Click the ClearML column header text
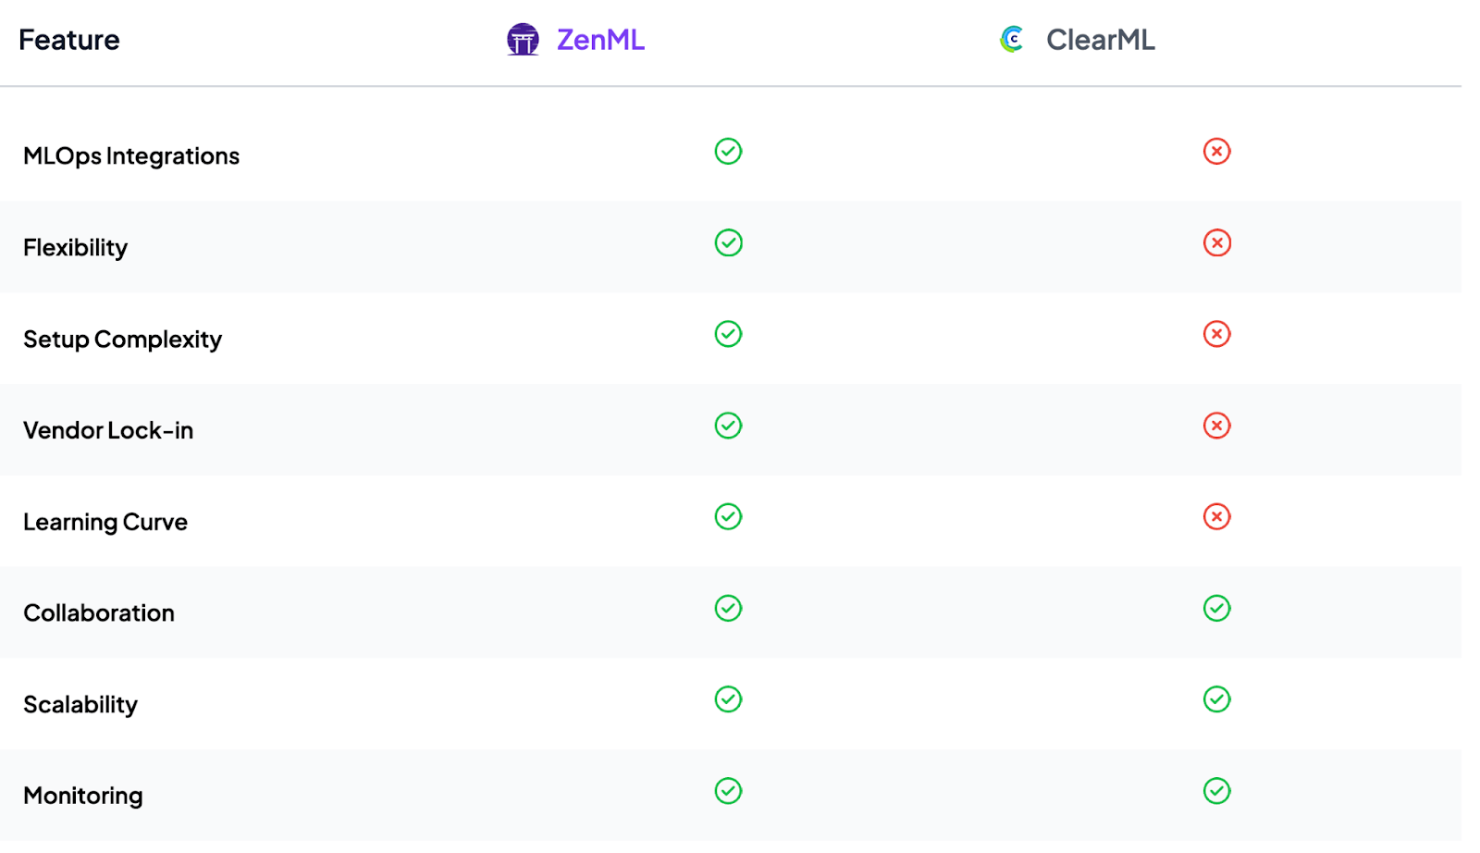The image size is (1480, 853). point(1100,40)
